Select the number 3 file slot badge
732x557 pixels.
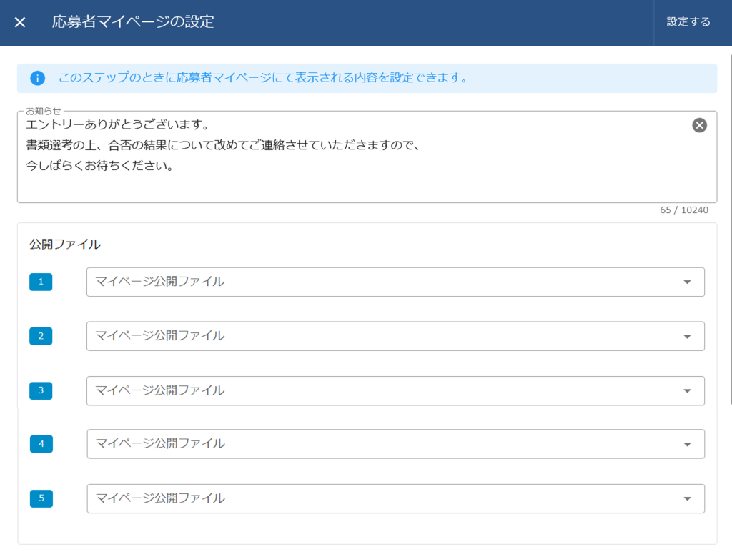(41, 390)
